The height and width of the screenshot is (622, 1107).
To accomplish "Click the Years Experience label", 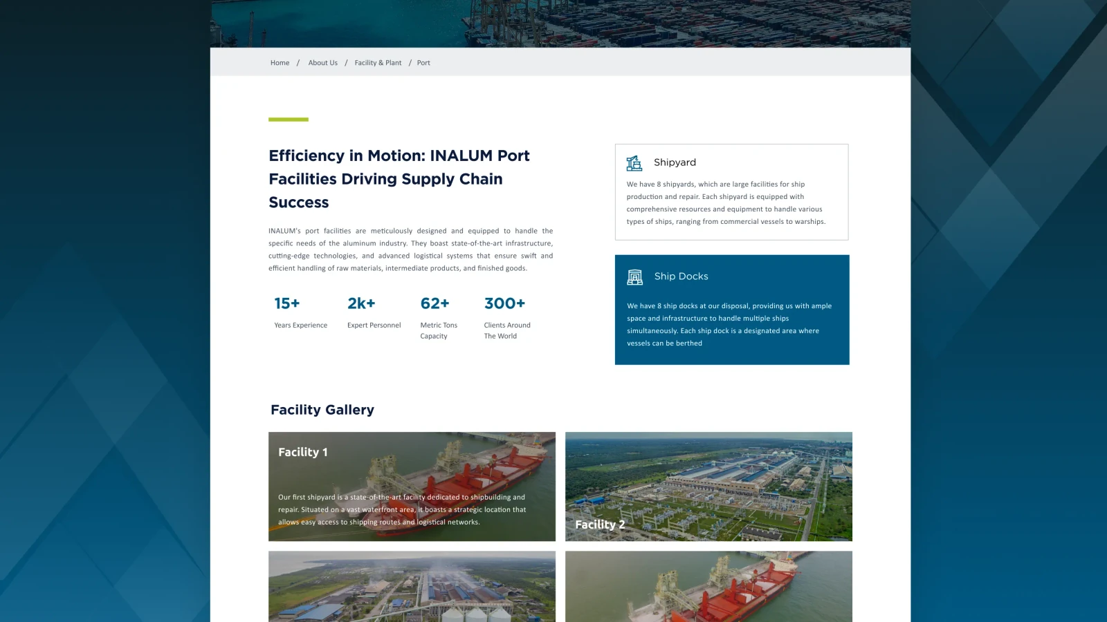I will click(301, 326).
